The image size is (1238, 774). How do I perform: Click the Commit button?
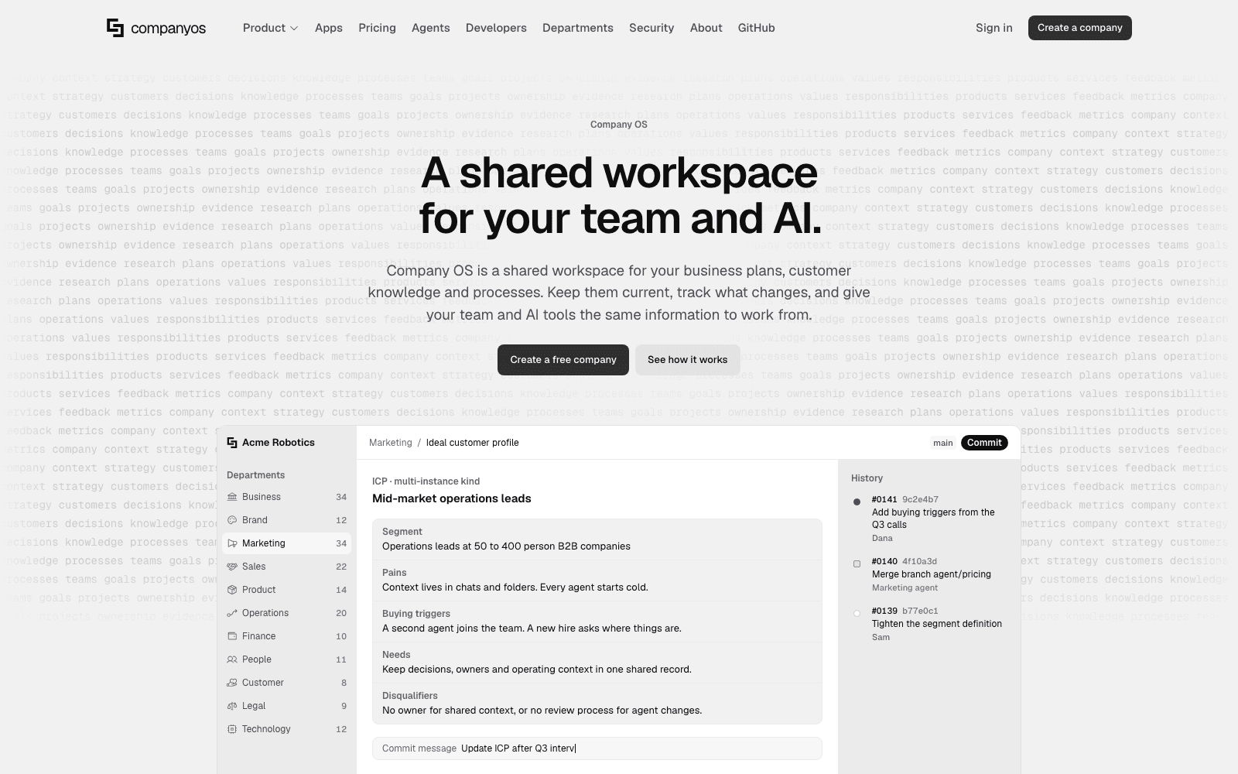(x=984, y=443)
